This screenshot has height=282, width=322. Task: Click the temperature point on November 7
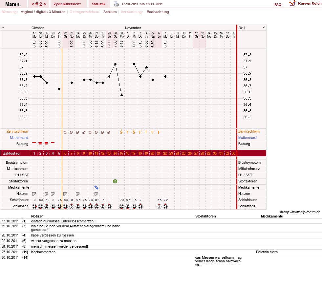(165, 76)
